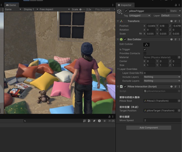Click the favorites star icon
The width and height of the screenshot is (182, 152).
tap(104, 121)
